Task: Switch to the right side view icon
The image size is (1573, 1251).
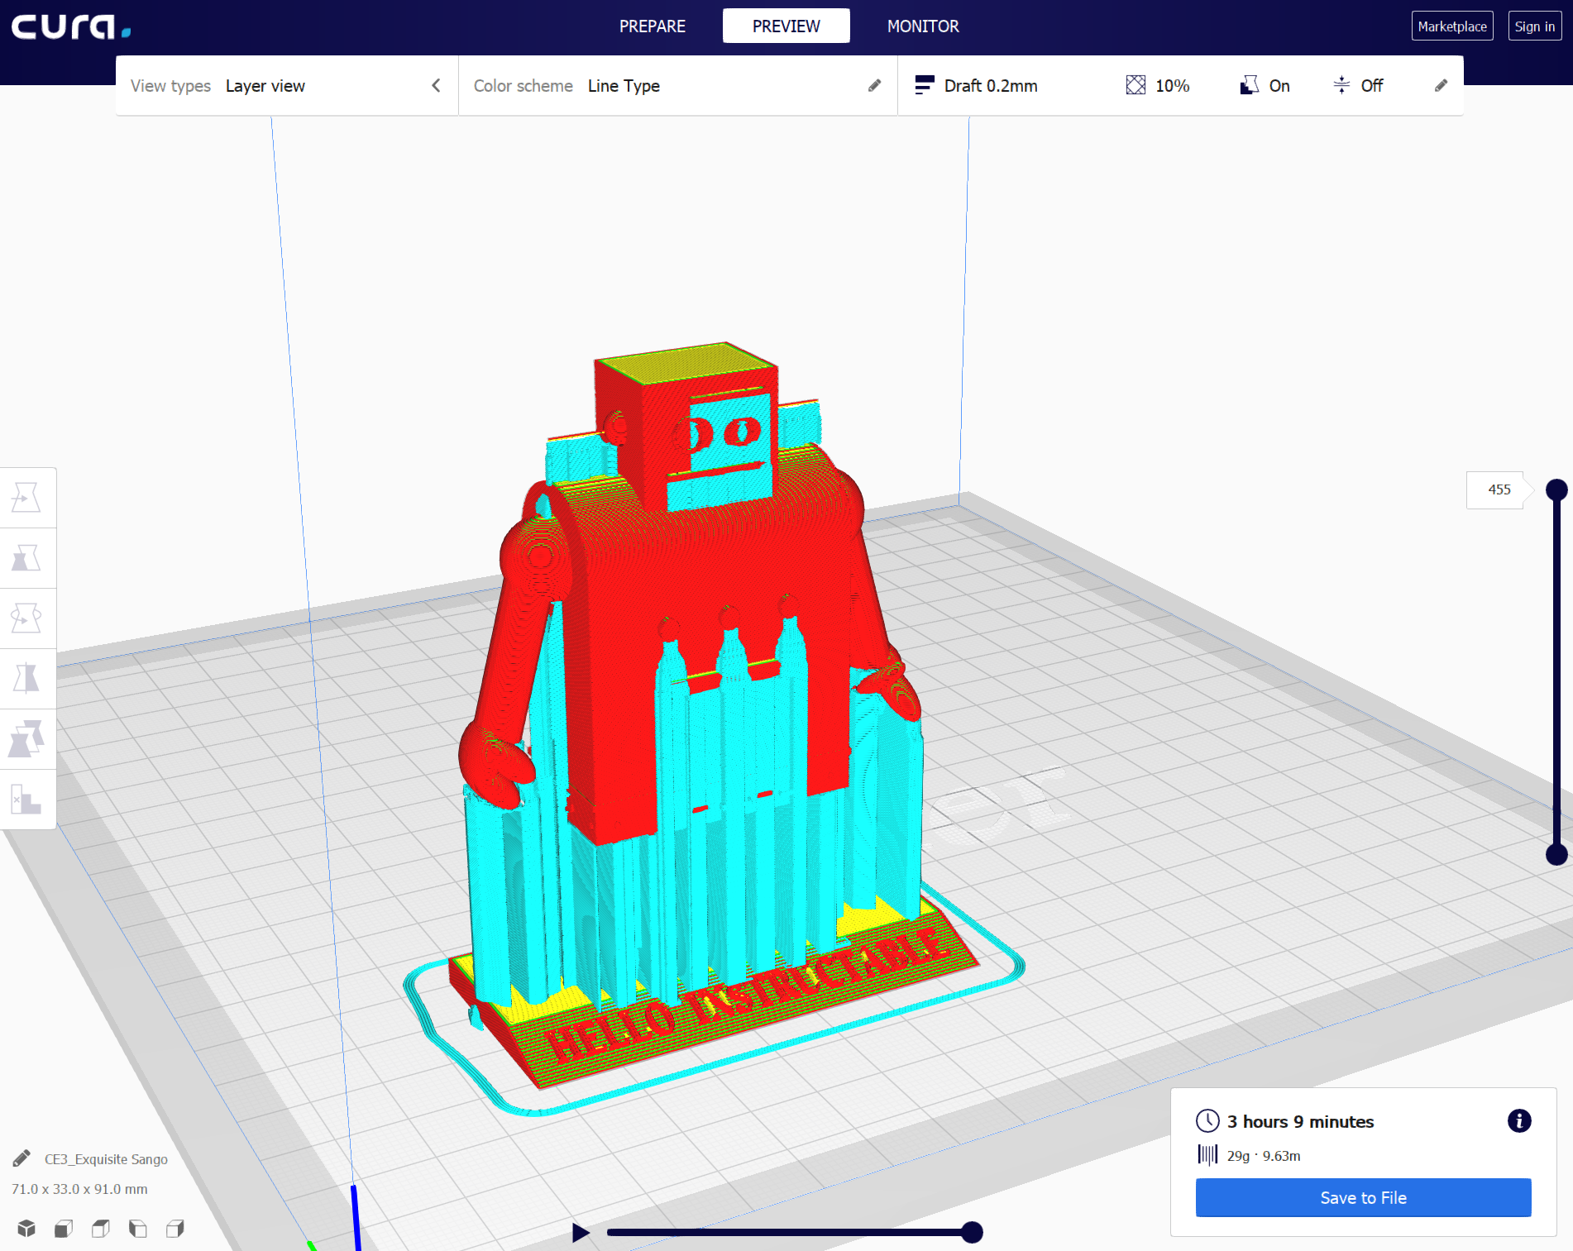Action: 175,1229
